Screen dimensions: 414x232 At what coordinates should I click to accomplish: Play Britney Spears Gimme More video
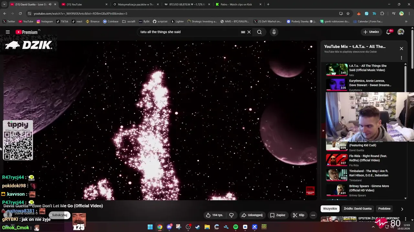[x=365, y=190]
